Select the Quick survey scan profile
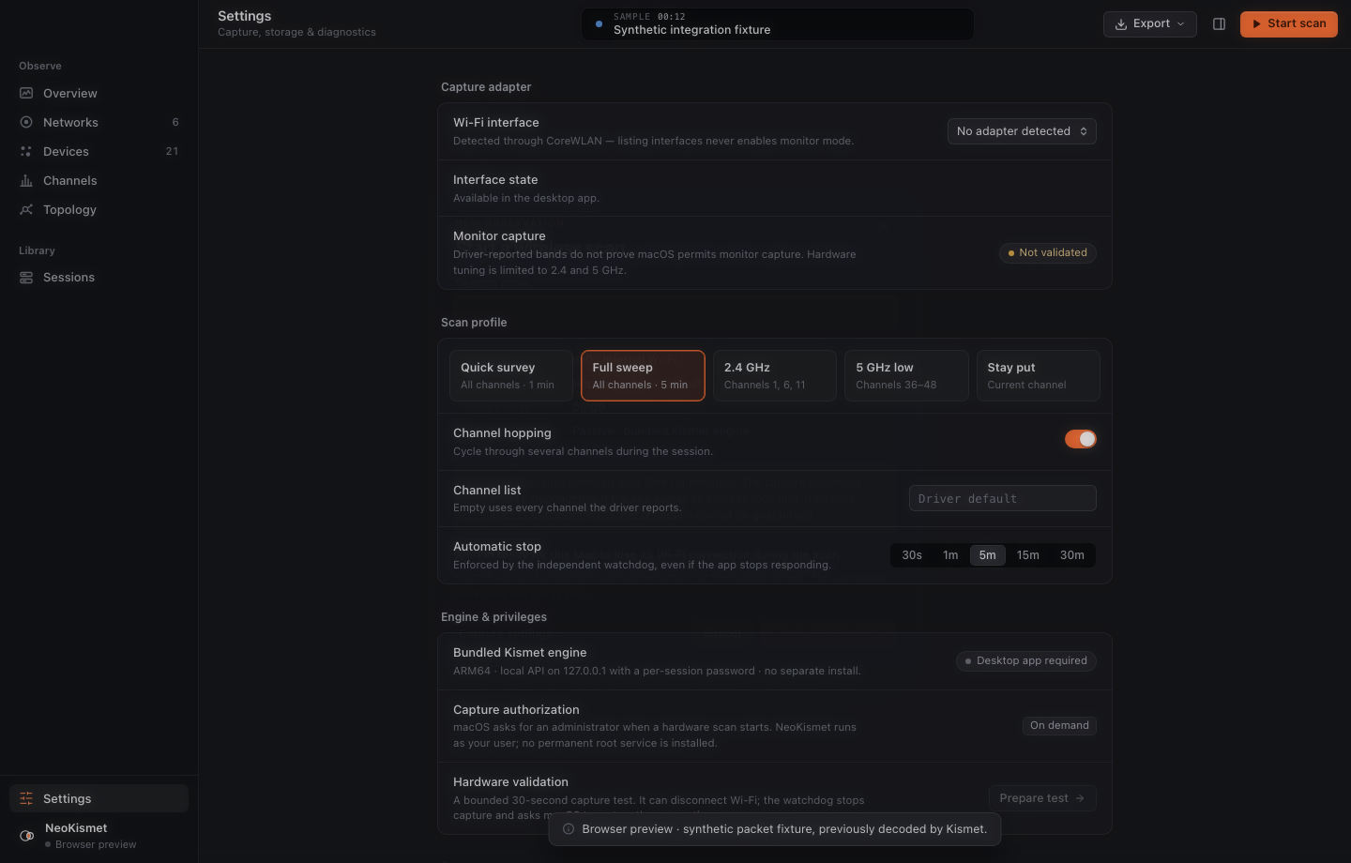Screen dimensions: 1351x863 click(x=511, y=375)
